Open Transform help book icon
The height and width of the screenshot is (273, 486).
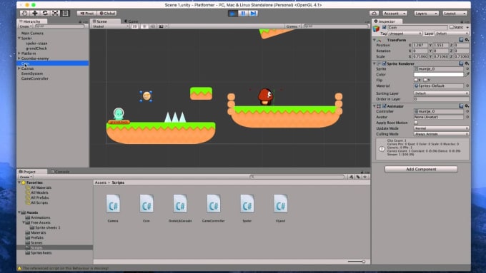(x=461, y=40)
